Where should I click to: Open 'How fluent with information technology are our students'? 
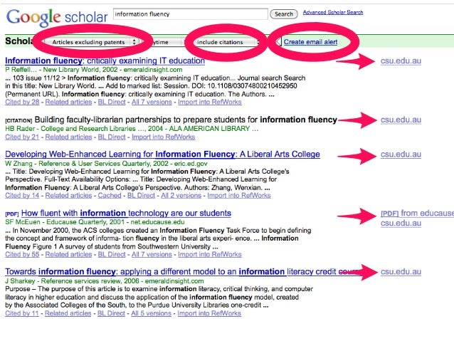click(126, 214)
